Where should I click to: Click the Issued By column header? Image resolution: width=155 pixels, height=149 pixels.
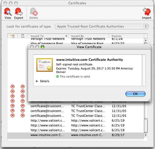coord(88,36)
